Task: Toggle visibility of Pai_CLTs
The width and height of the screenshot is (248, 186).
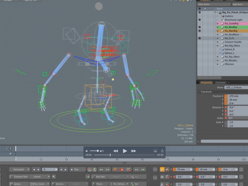Action: 199,38
